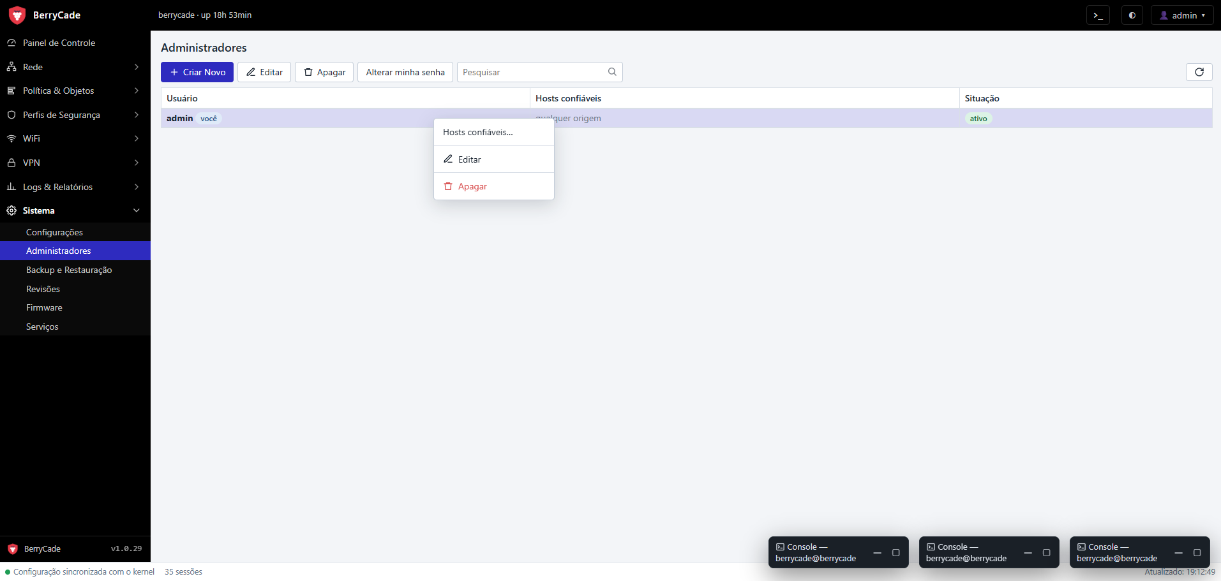The height and width of the screenshot is (581, 1221).
Task: Click the Criar Novo button
Action: click(197, 72)
